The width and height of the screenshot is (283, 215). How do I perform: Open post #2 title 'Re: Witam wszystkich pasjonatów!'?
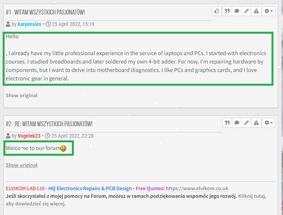pos(54,124)
